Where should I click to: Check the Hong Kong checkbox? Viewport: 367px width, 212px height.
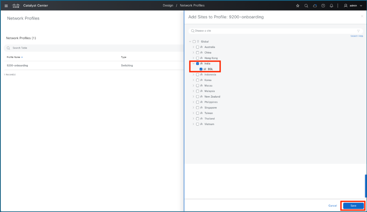click(x=197, y=58)
